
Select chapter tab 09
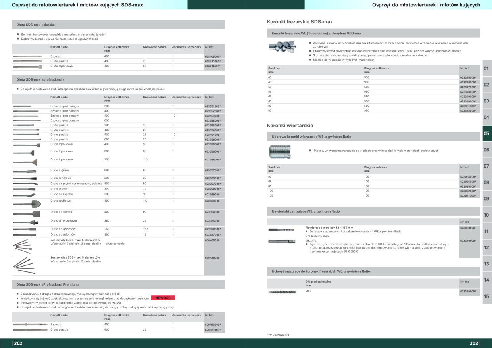487,199
